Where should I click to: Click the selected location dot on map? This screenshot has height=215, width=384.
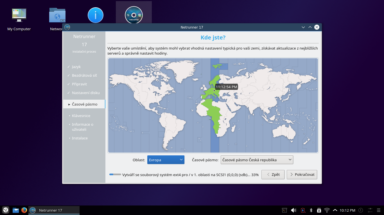[214, 91]
